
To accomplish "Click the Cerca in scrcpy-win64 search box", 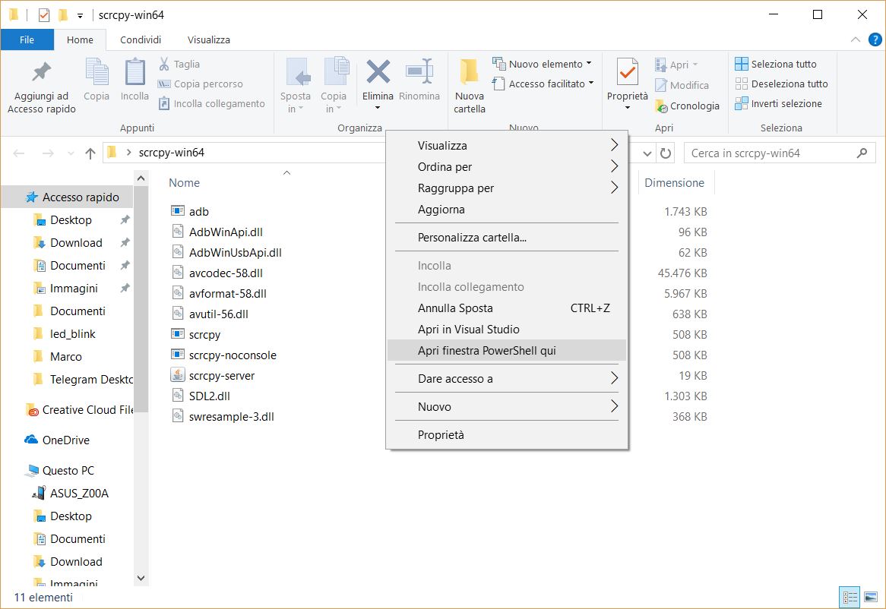I will coord(780,153).
